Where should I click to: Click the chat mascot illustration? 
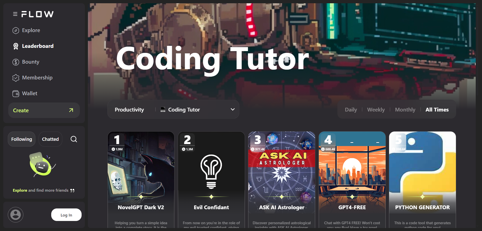42,164
